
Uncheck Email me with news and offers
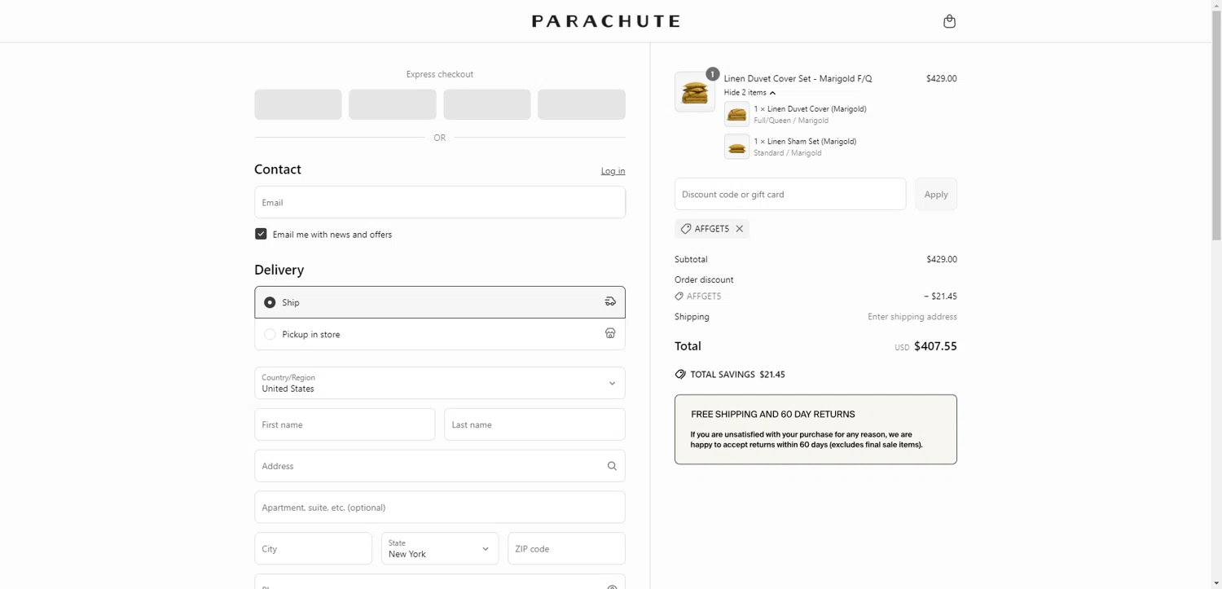click(261, 234)
